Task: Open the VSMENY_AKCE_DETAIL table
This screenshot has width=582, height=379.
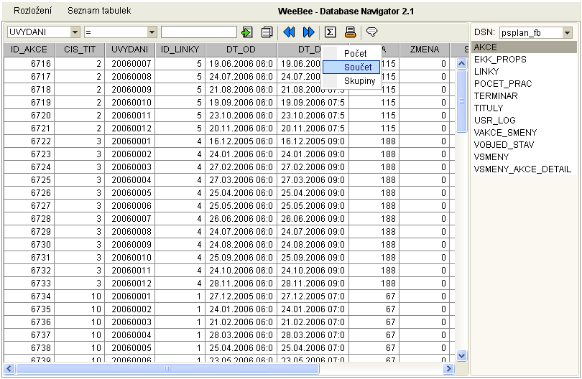Action: (522, 169)
